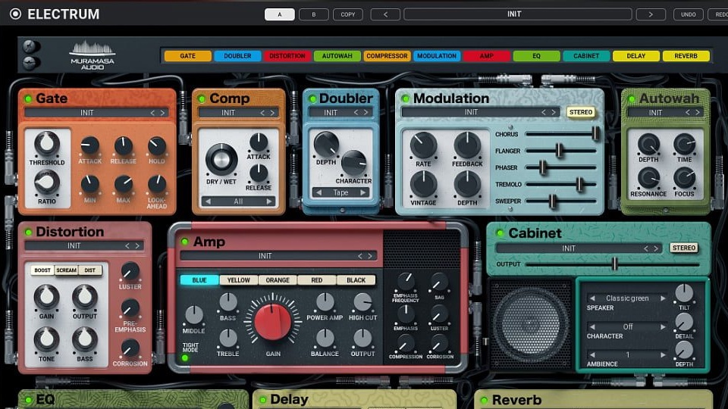
Task: Go to previous Amp preset arrow
Action: click(359, 256)
